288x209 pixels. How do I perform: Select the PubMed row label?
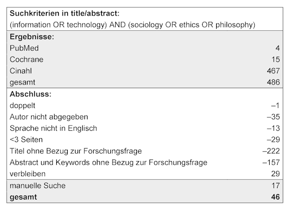[24, 48]
